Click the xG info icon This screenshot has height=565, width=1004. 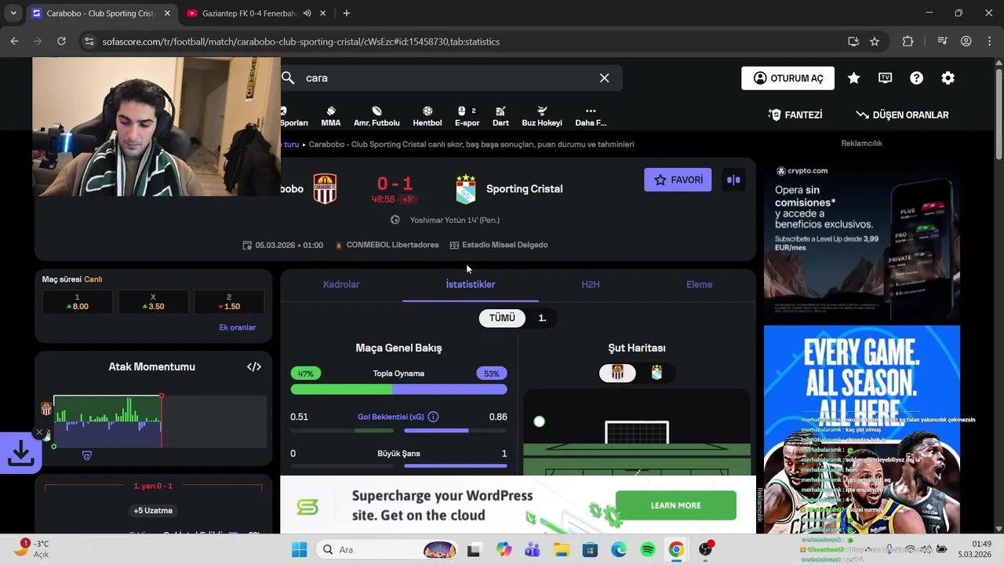pos(433,417)
